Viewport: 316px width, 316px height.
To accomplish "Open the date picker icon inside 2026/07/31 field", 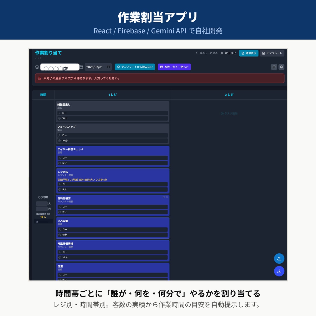I will pos(108,67).
